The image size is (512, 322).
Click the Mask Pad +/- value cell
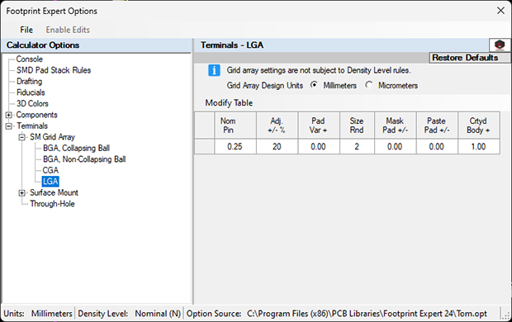click(395, 147)
